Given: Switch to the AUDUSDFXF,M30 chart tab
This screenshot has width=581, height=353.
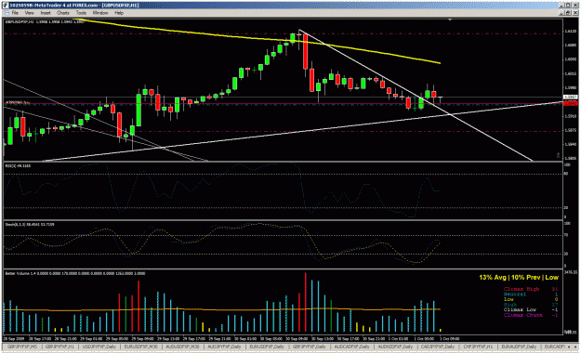Looking at the screenshot, I should [183, 346].
